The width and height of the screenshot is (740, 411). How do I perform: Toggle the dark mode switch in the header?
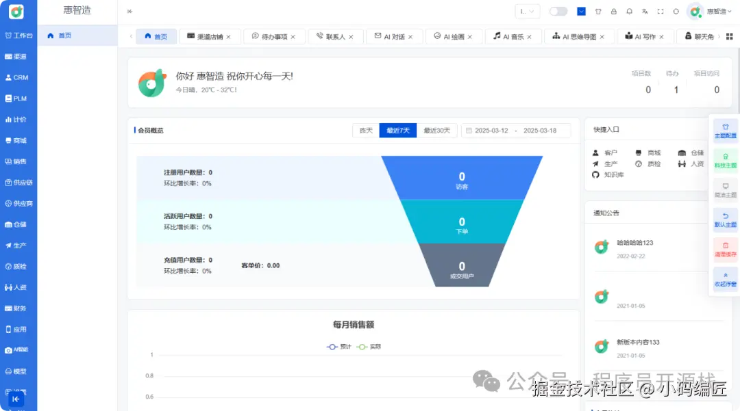(x=558, y=11)
